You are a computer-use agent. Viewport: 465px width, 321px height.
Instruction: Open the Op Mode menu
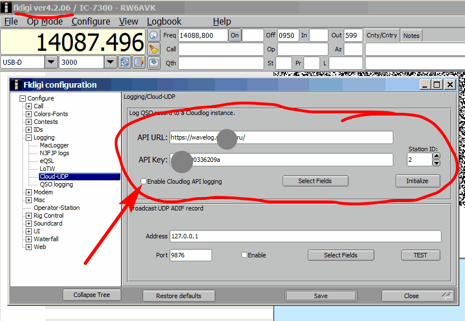[x=45, y=21]
